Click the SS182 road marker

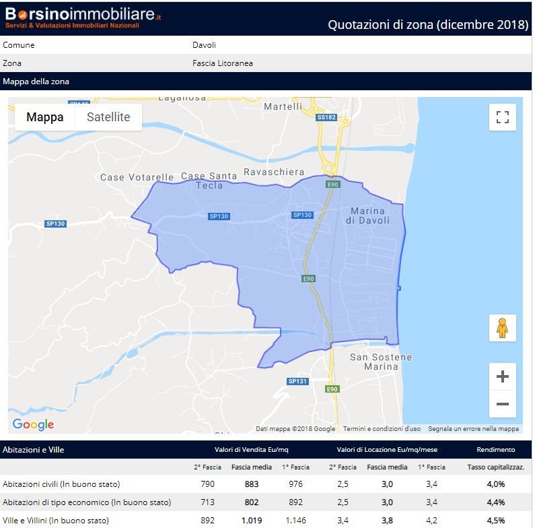point(326,117)
